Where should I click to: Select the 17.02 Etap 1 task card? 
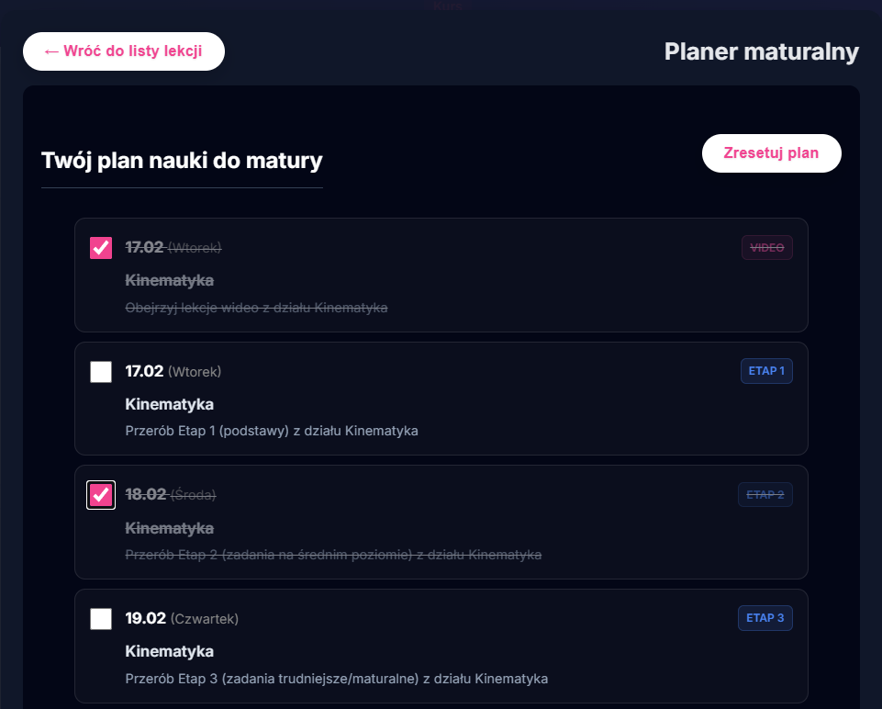click(x=441, y=399)
